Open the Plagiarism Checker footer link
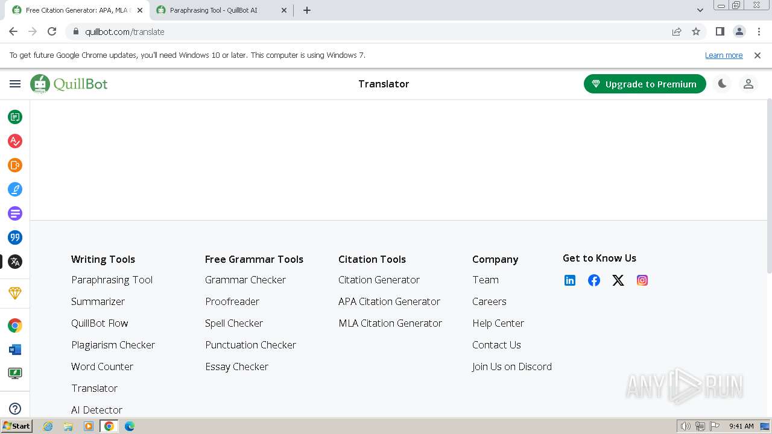The height and width of the screenshot is (434, 772). click(x=113, y=345)
